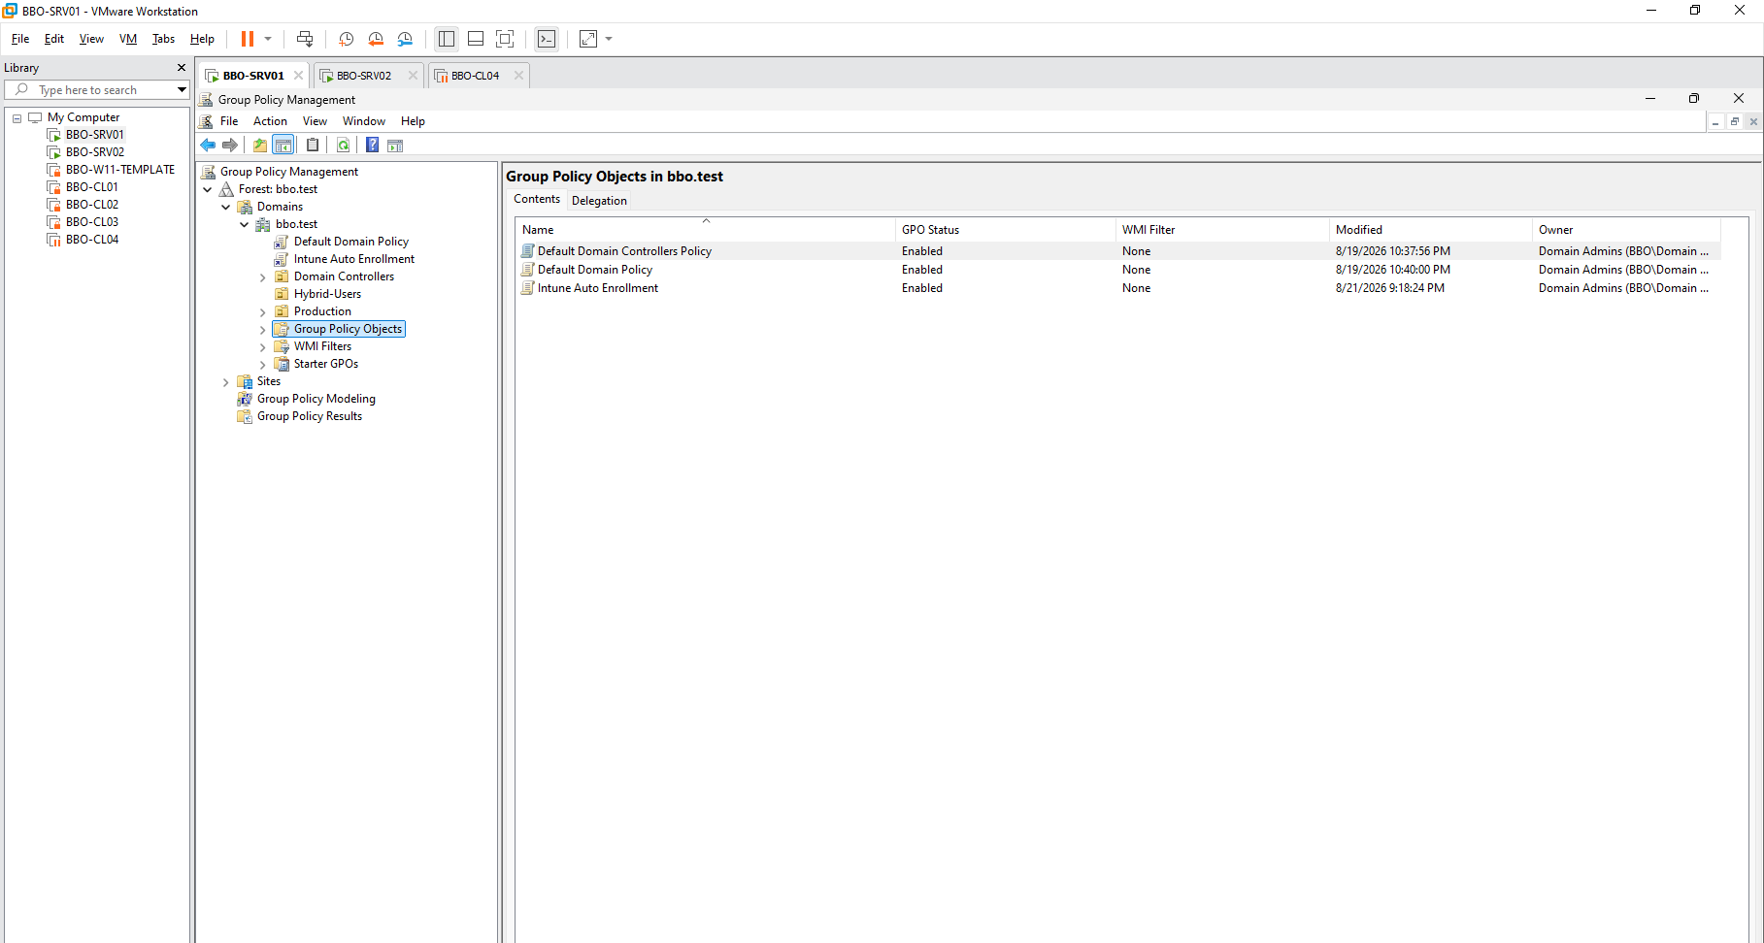1764x943 pixels.
Task: Select BBO-W11-TEMPLATE in the library
Action: (120, 170)
